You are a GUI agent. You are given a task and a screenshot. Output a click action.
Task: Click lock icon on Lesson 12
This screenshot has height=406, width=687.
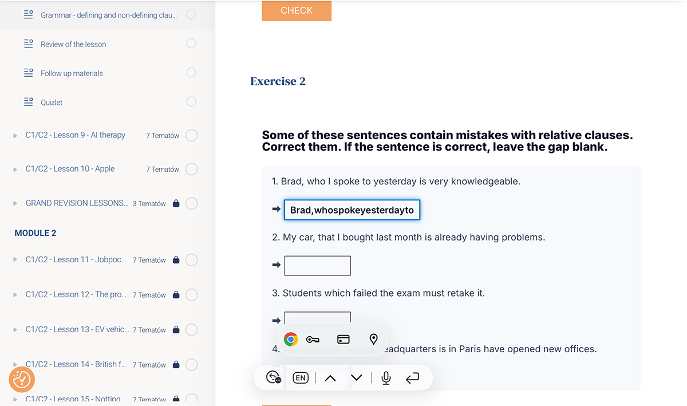point(176,295)
